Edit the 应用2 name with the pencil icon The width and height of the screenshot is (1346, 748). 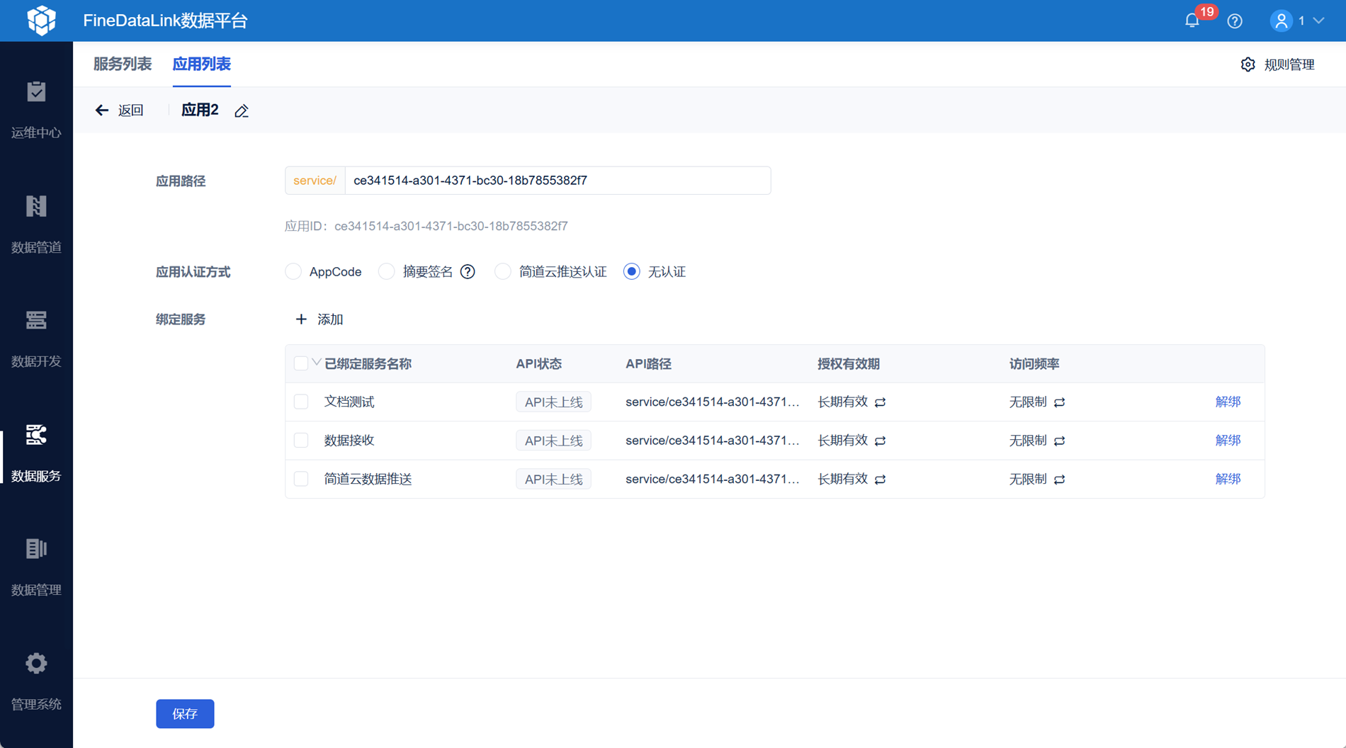pyautogui.click(x=242, y=110)
